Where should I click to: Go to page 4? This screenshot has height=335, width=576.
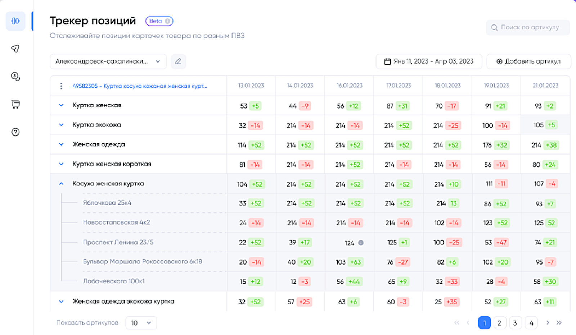coord(531,323)
